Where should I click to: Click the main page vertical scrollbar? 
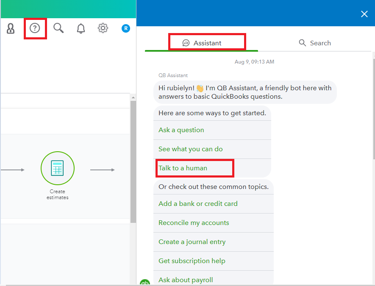coord(133,161)
